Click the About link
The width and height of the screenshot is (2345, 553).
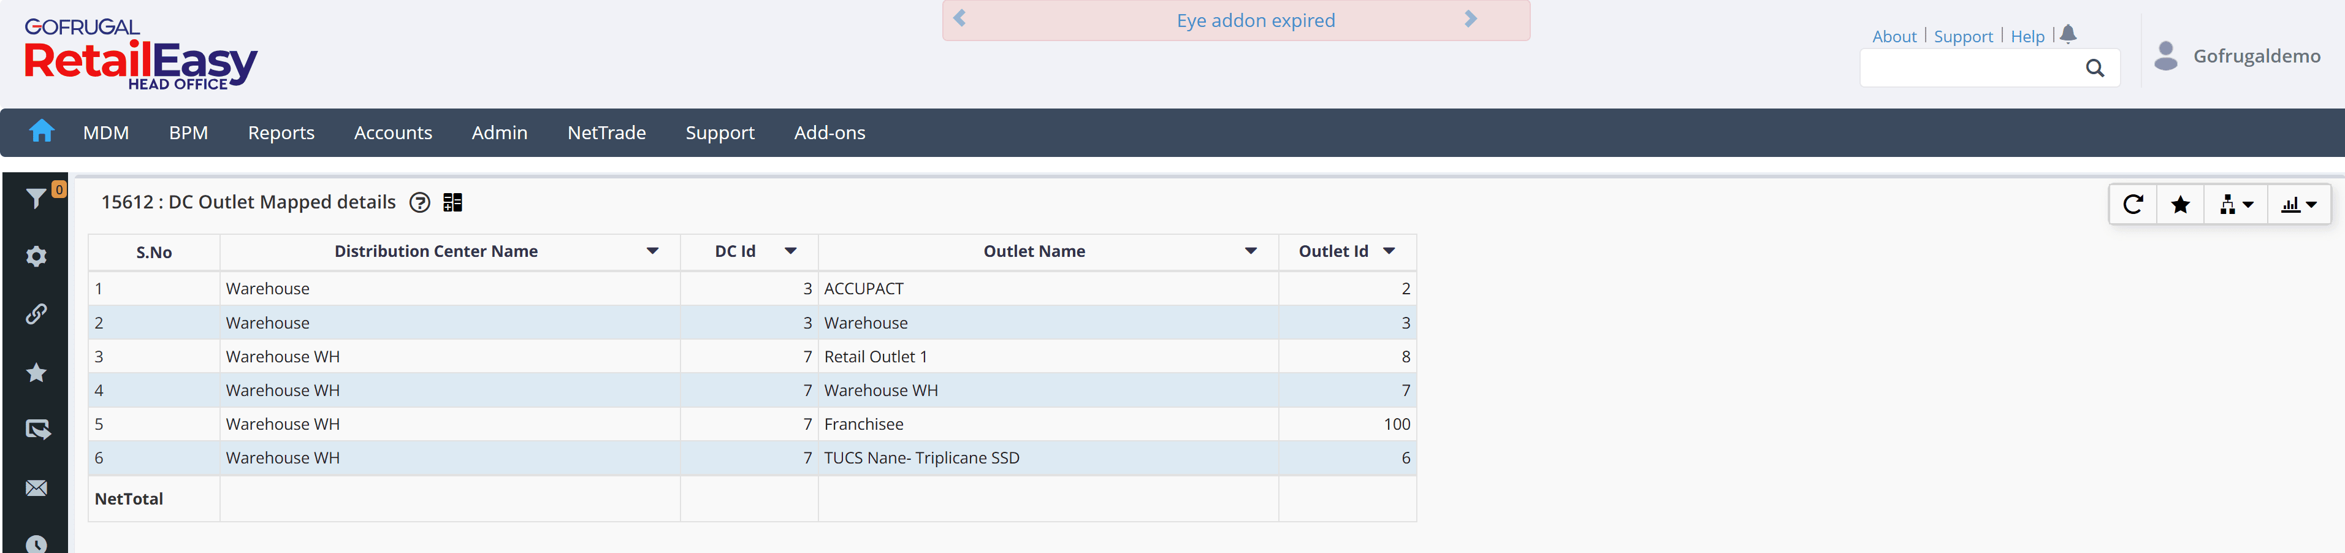1894,36
